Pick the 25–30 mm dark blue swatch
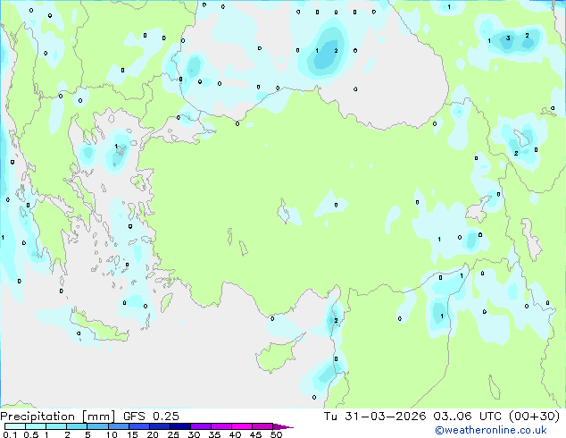566x438 pixels. coord(179,426)
